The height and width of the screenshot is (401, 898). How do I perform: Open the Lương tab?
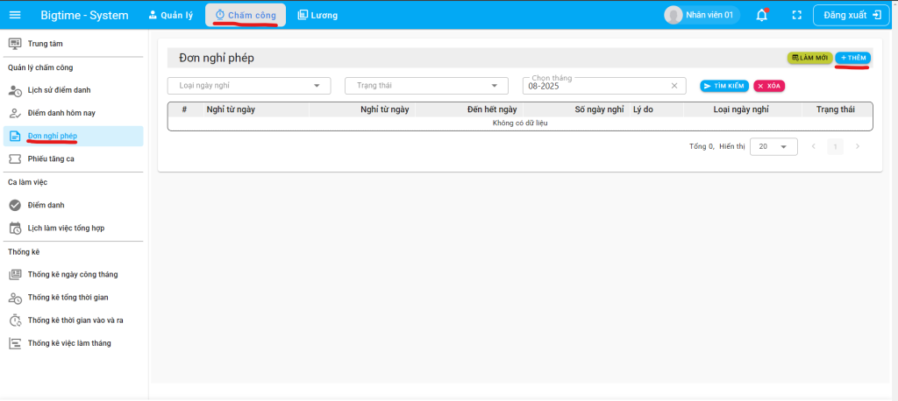tap(317, 15)
